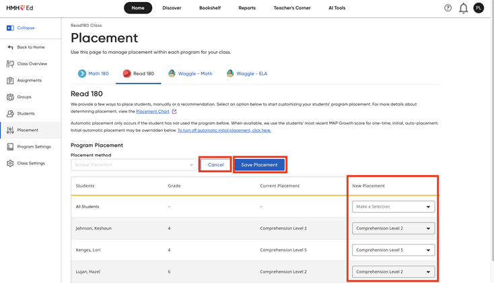
Task: Click the Class Settings gear icon
Action: point(10,163)
